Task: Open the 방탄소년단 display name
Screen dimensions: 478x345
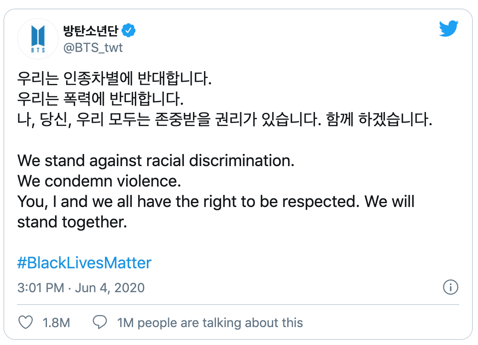Action: point(90,31)
